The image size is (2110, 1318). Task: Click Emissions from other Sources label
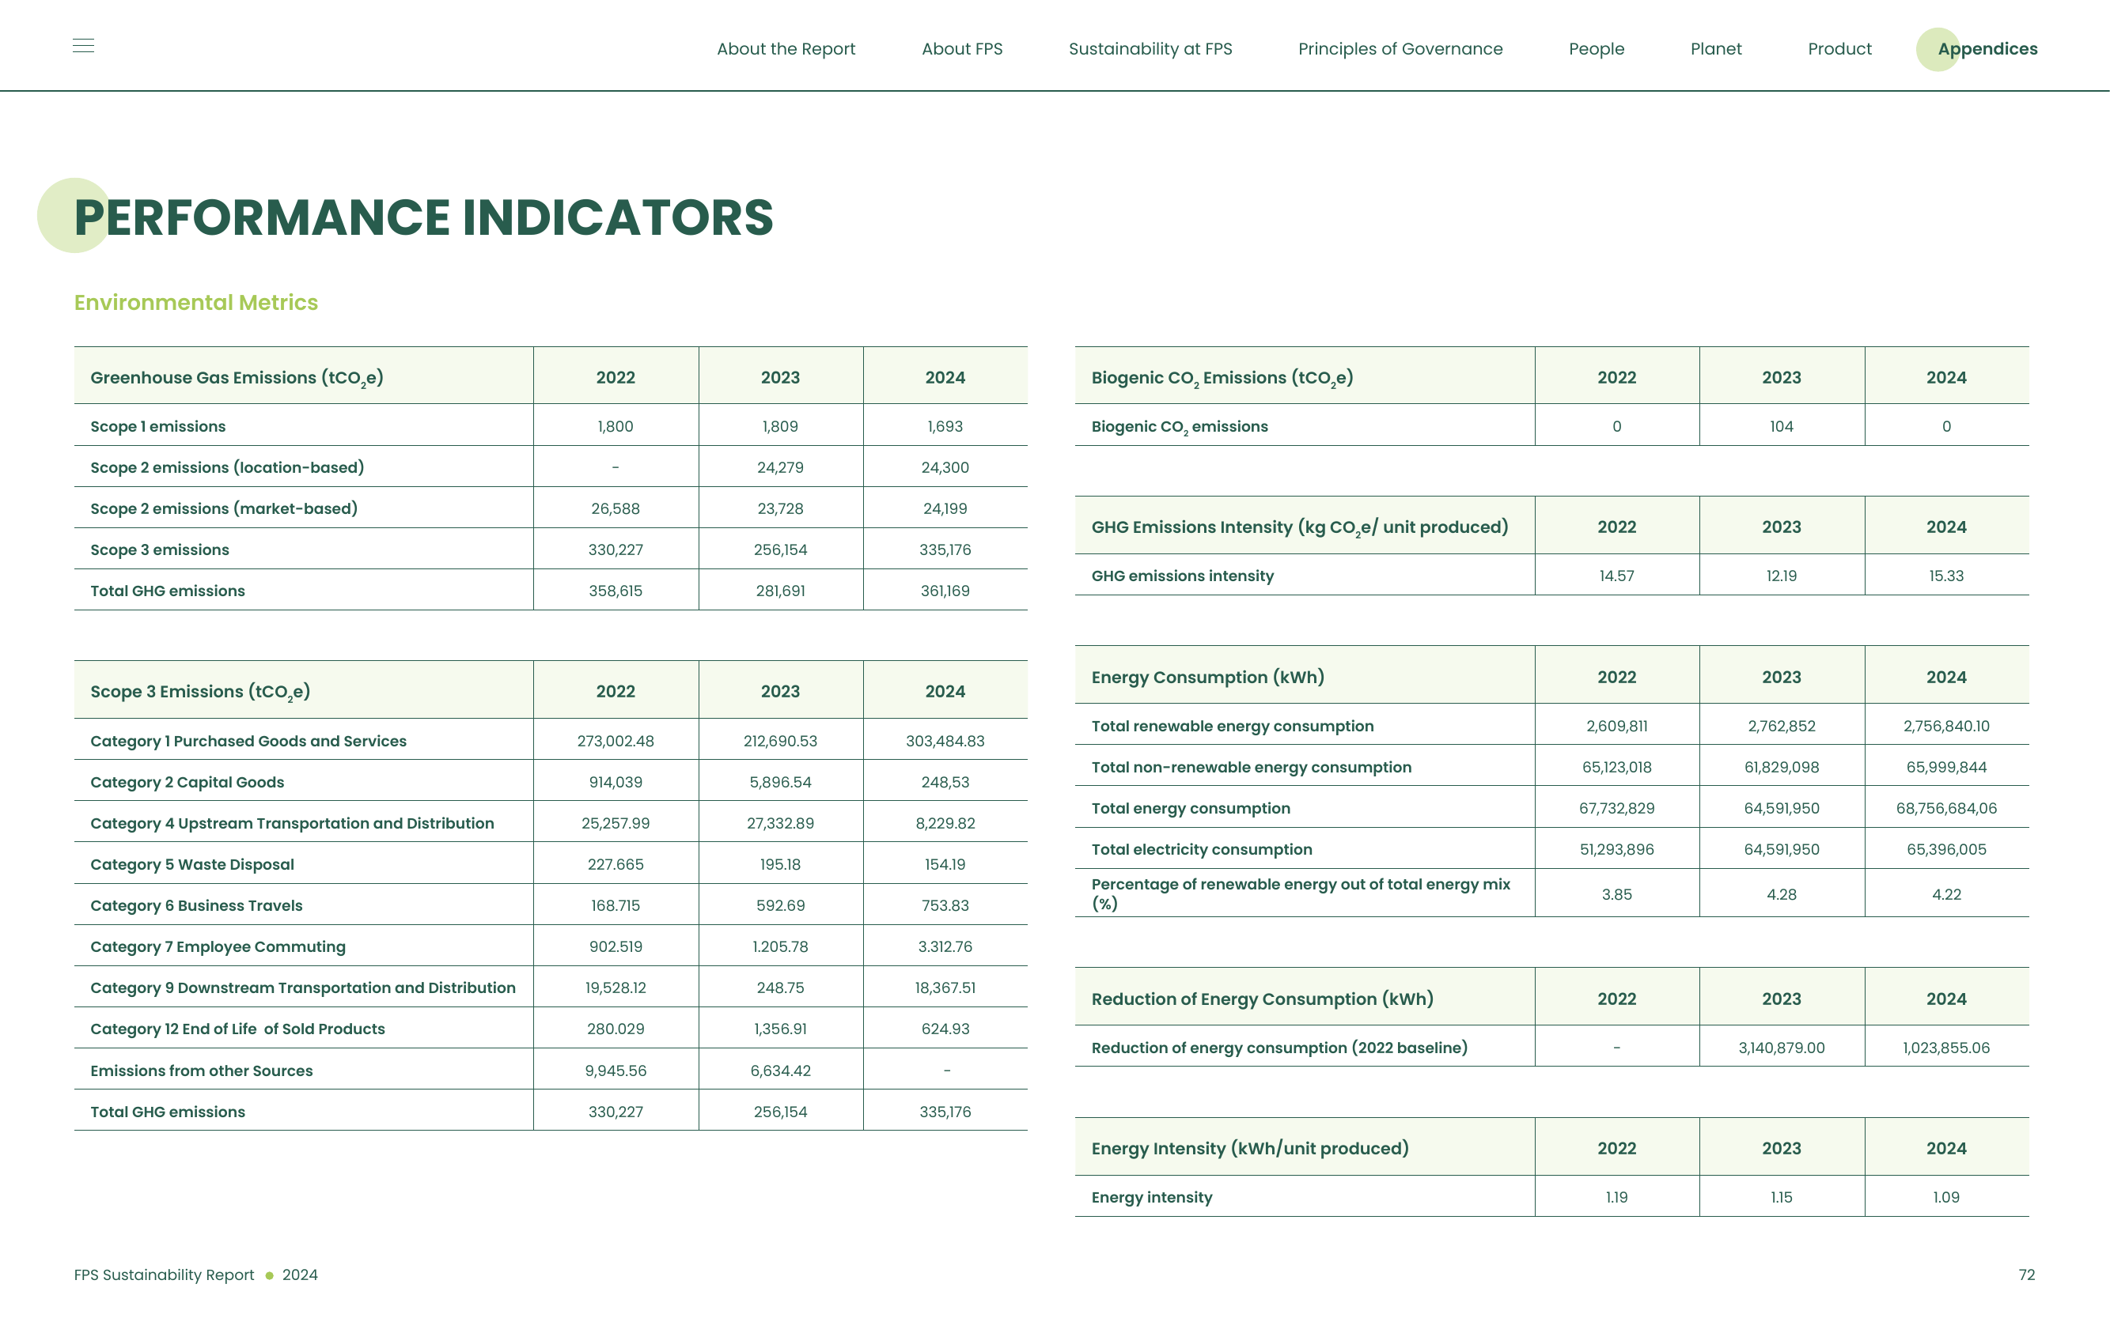[202, 1071]
